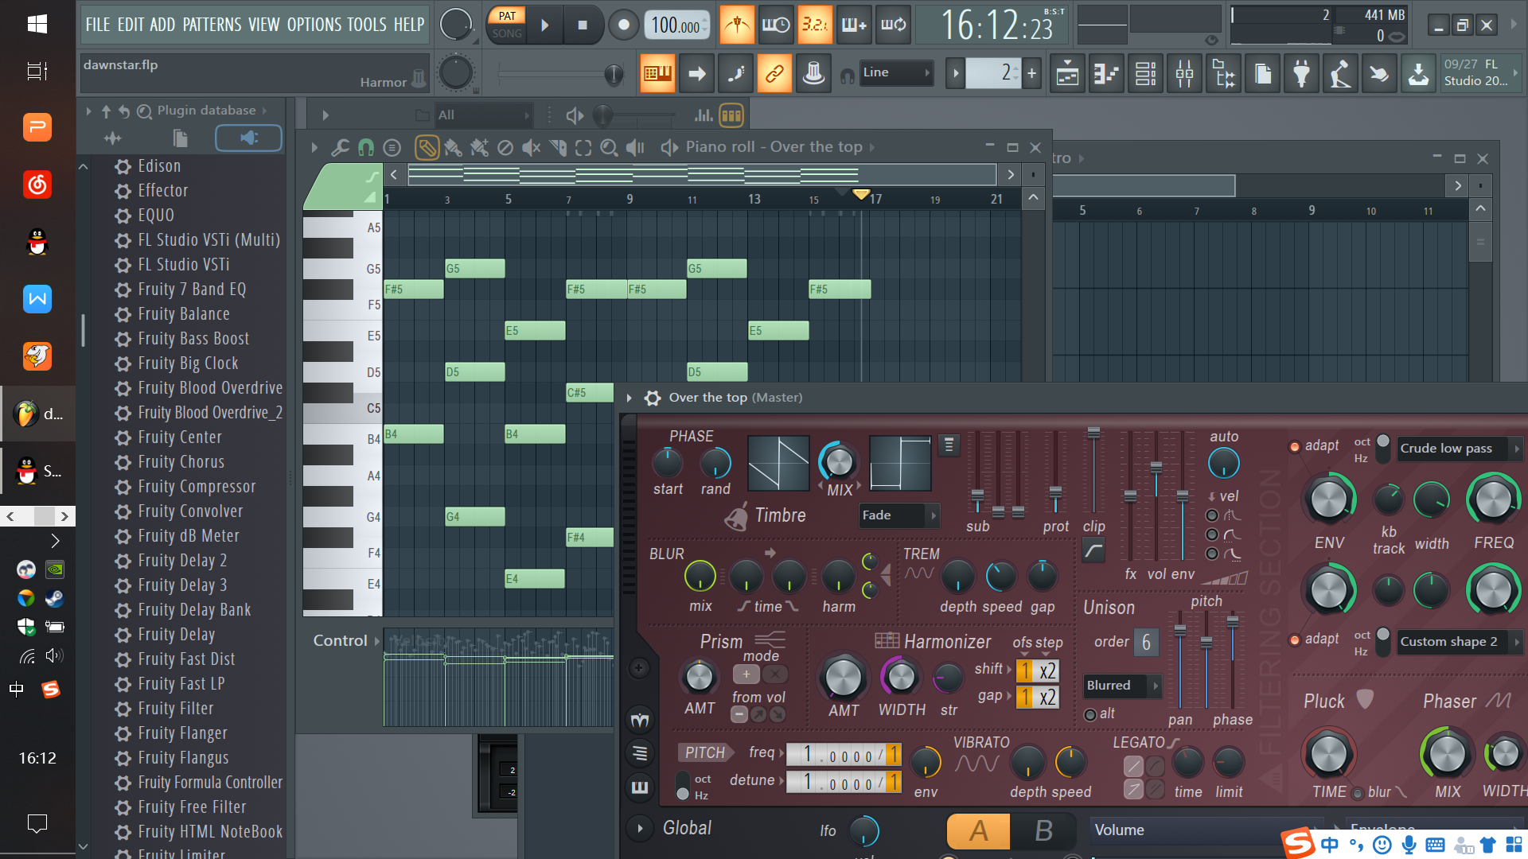Screen dimensions: 1528x859
Task: Open the piano roll view icon
Action: coord(1106,74)
